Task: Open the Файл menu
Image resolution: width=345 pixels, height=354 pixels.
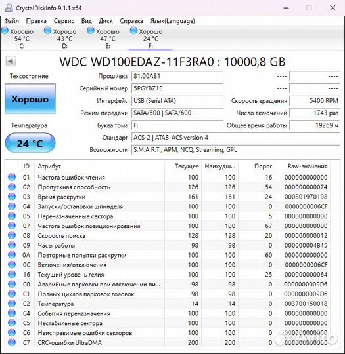Action: pos(12,21)
